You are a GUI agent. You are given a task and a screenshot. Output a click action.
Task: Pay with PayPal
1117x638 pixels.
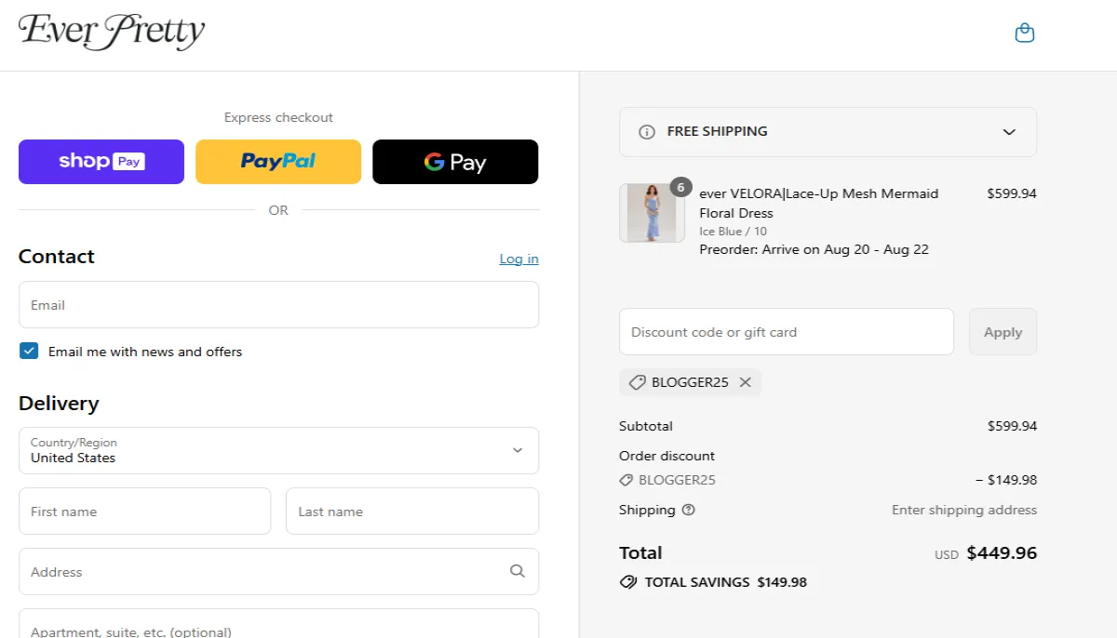(277, 161)
